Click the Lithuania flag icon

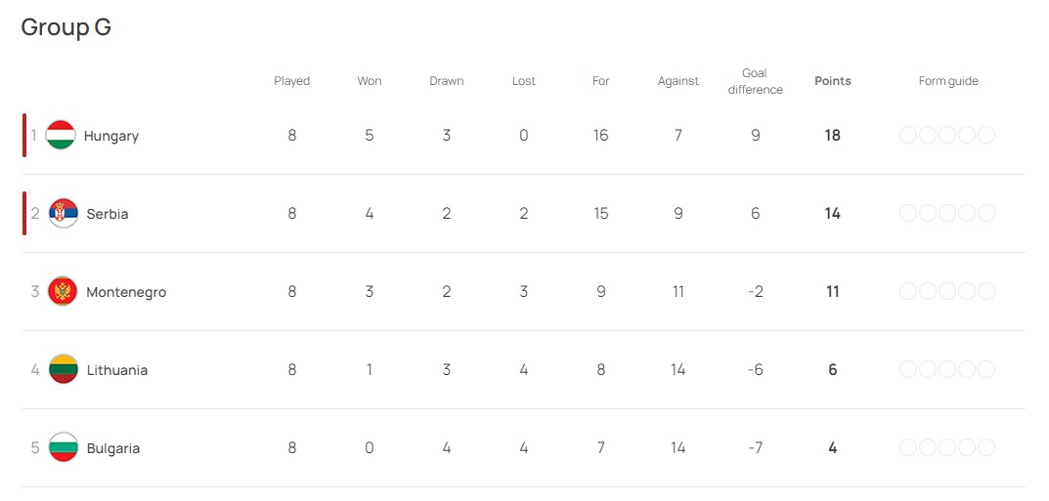coord(64,369)
